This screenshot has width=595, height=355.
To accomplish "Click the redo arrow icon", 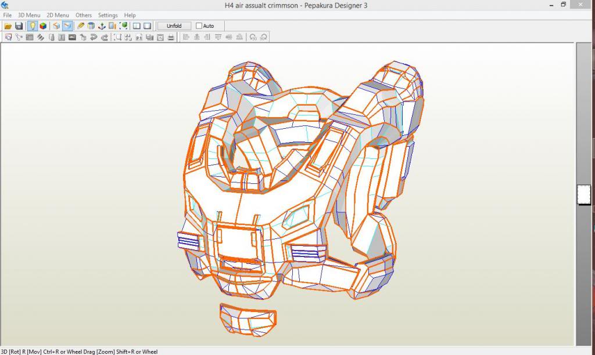I will tap(105, 37).
